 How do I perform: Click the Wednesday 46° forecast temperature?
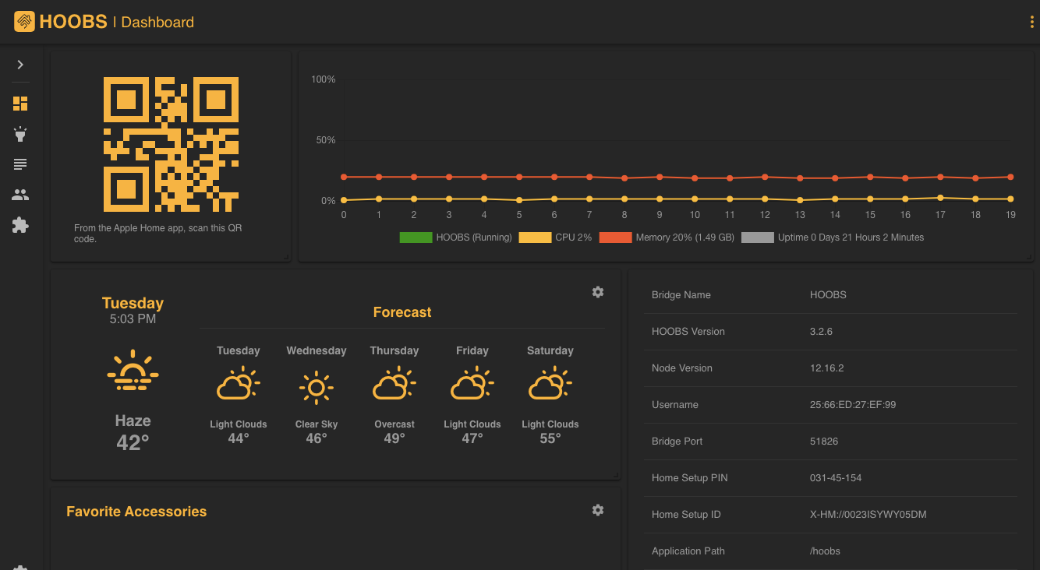click(x=317, y=439)
